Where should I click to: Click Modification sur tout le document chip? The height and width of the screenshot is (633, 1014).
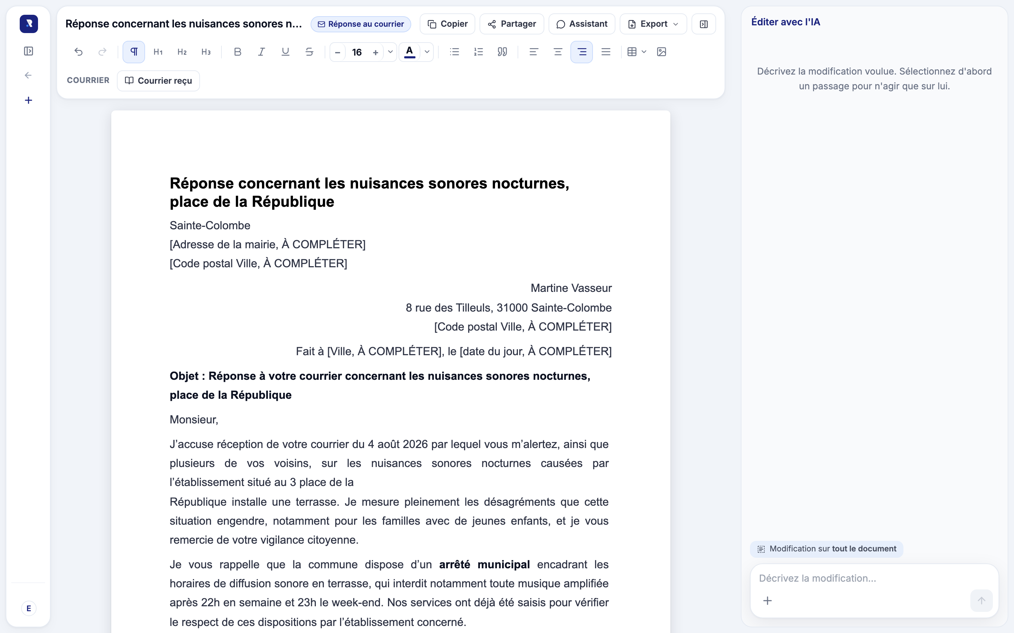click(x=827, y=549)
